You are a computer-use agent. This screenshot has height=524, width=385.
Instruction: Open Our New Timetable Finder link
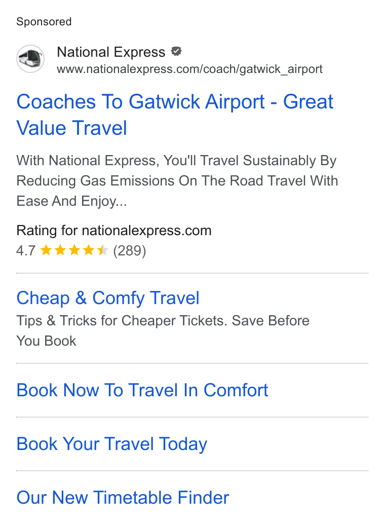pyautogui.click(x=123, y=497)
